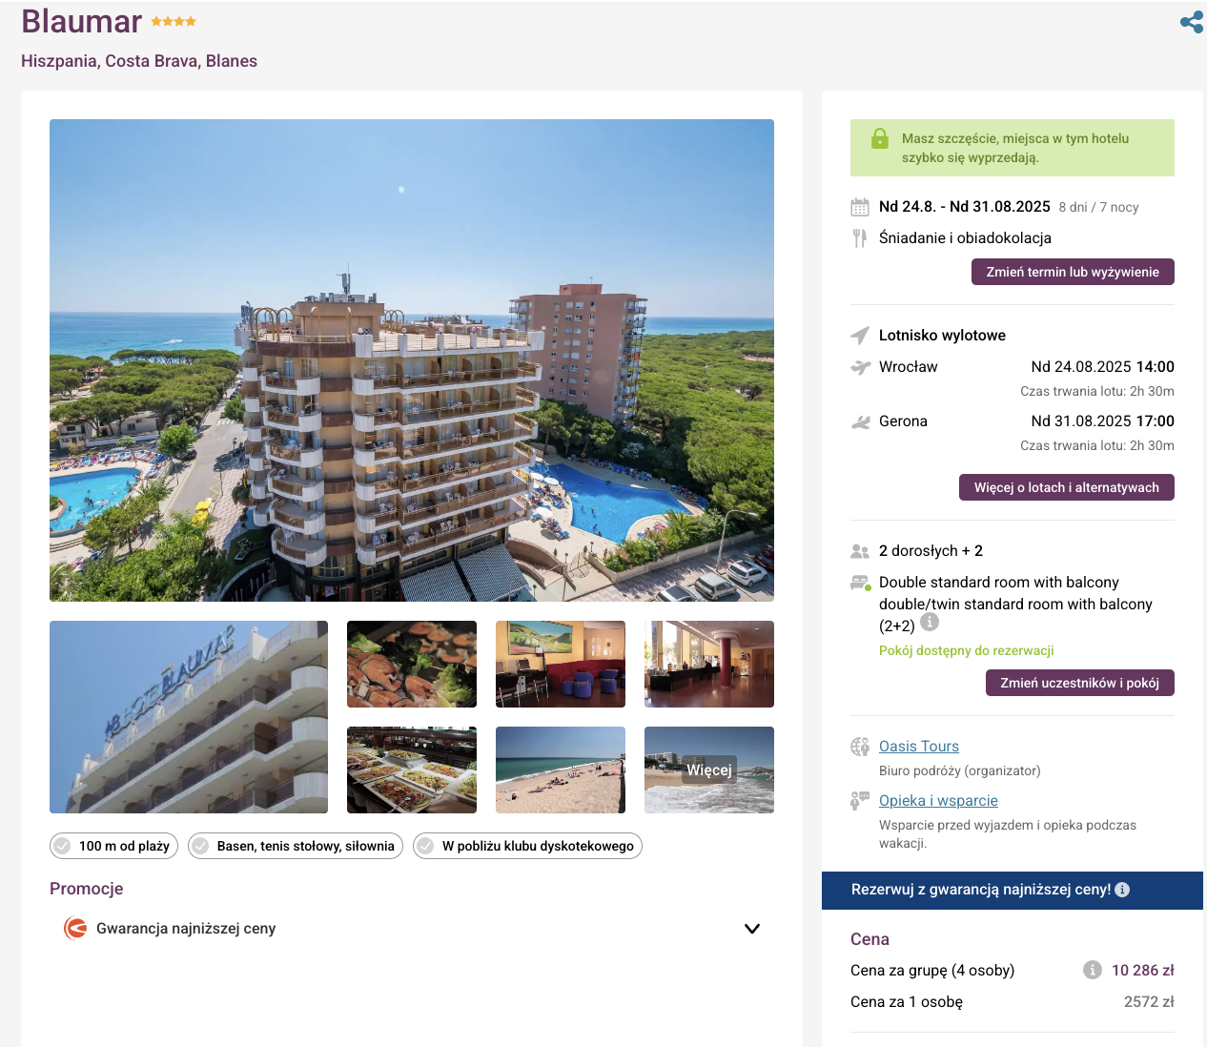Click the info icon beside room type
The height and width of the screenshot is (1047, 1207).
click(930, 623)
